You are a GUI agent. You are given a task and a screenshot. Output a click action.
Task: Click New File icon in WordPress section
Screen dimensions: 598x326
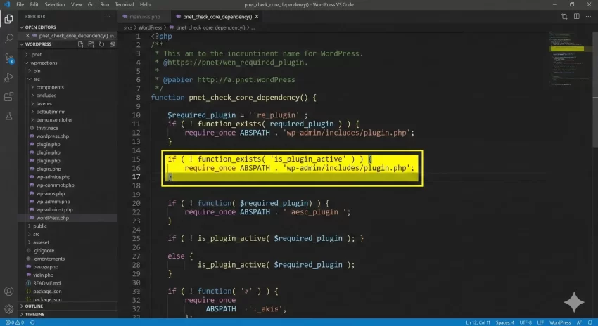tap(81, 44)
